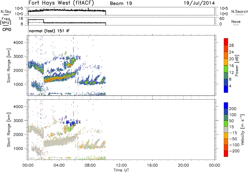Click the "20:00" time tick label
The image size is (248, 172).
183,165
